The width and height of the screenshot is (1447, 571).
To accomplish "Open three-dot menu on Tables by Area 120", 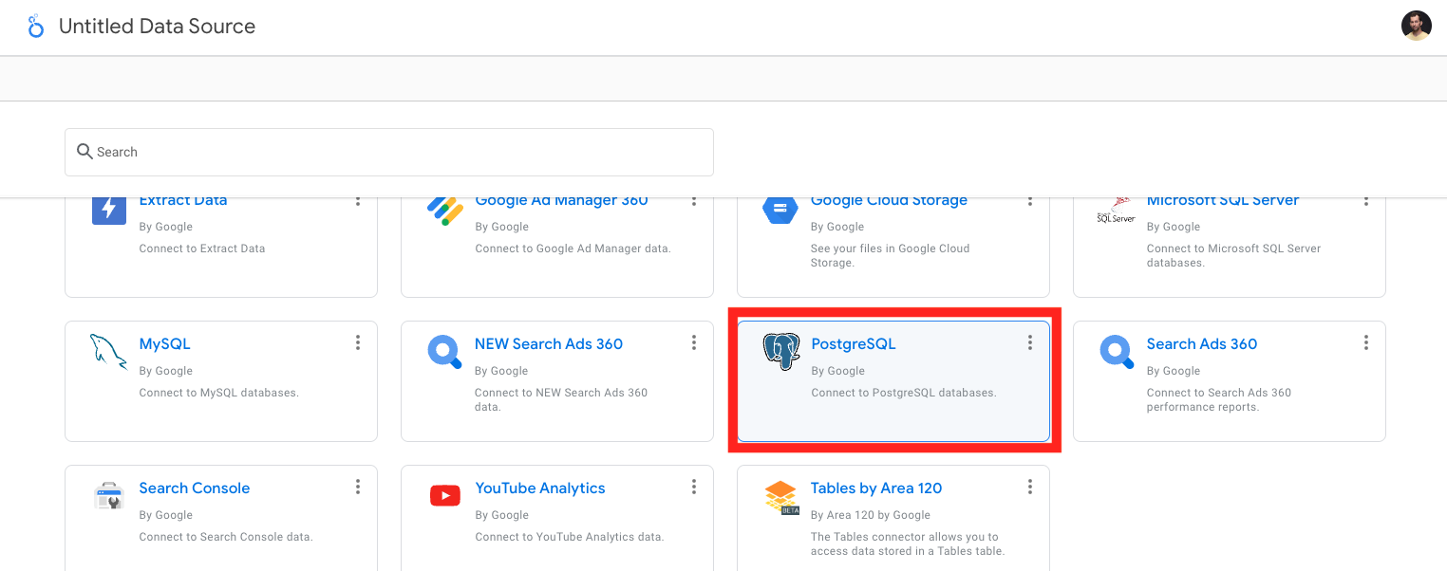I will (x=1029, y=487).
